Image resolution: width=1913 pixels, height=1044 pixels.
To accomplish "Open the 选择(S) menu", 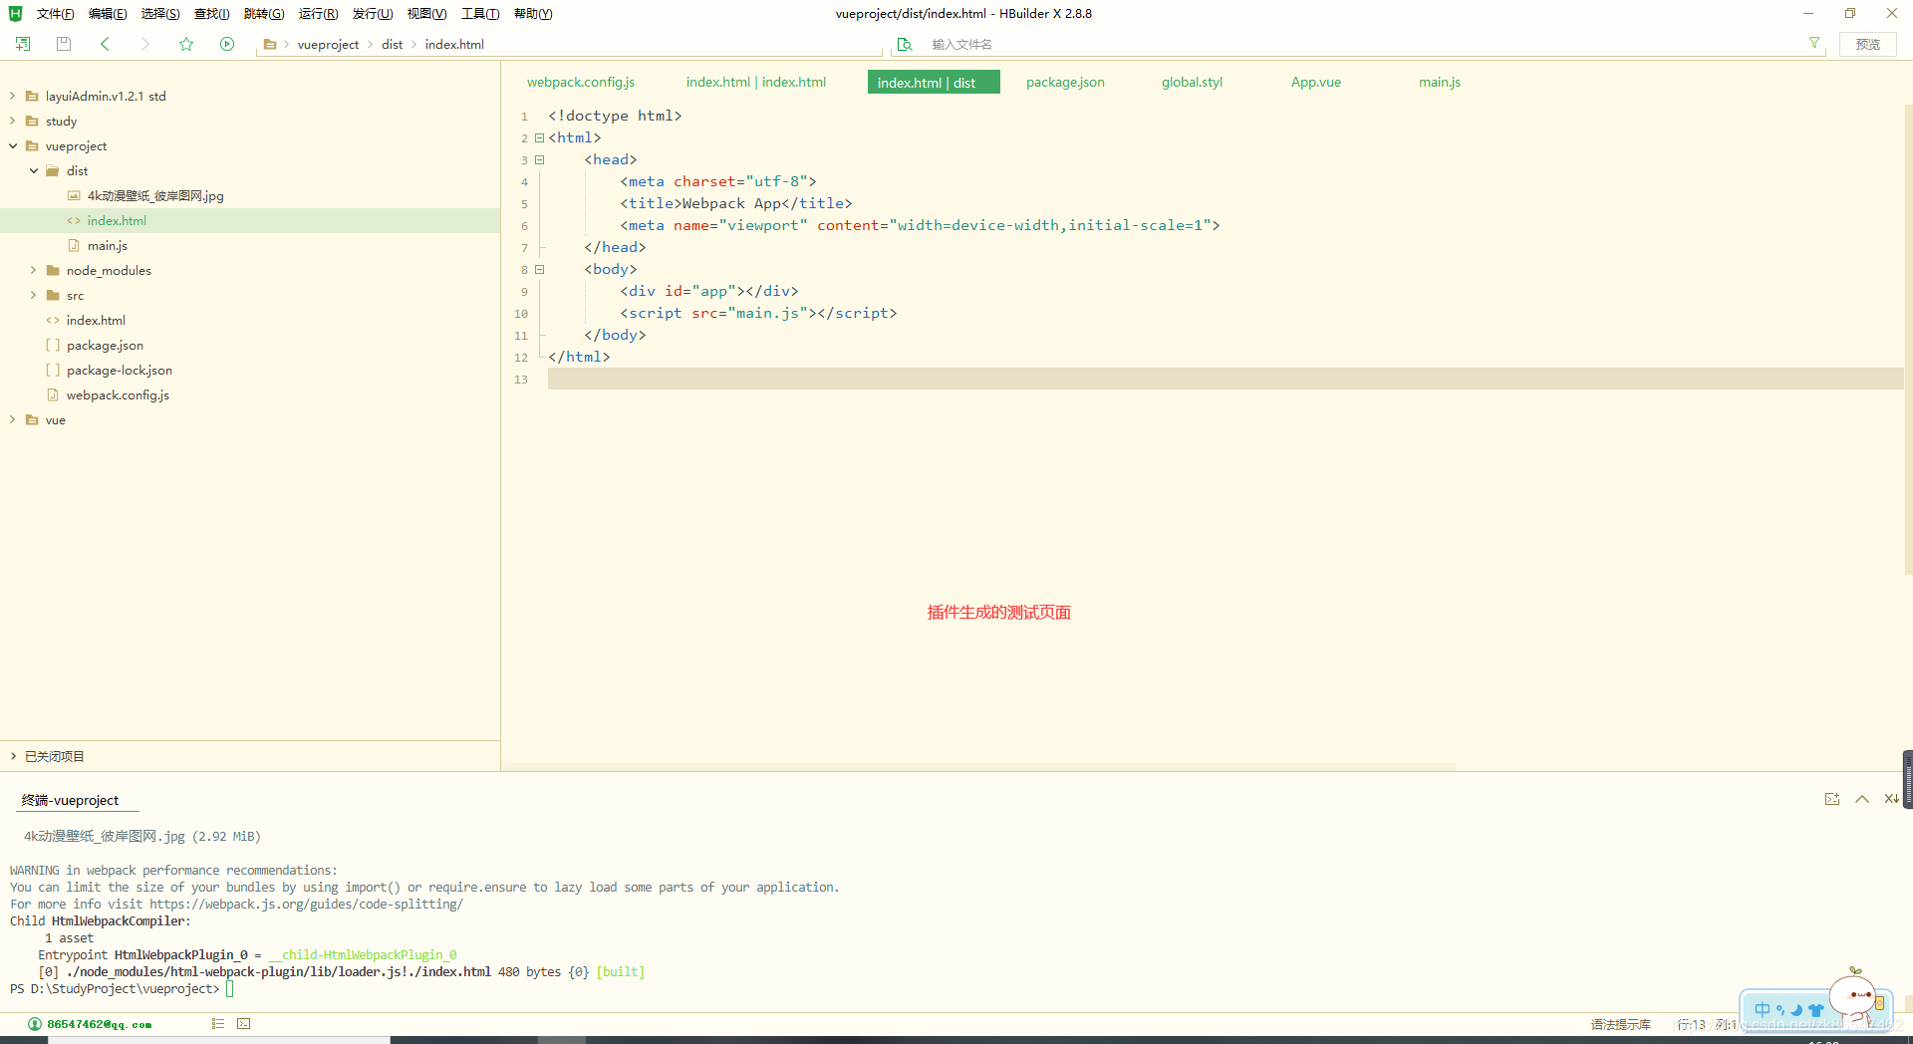I will click(160, 13).
